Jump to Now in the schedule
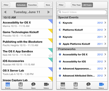 [x=48, y=5]
